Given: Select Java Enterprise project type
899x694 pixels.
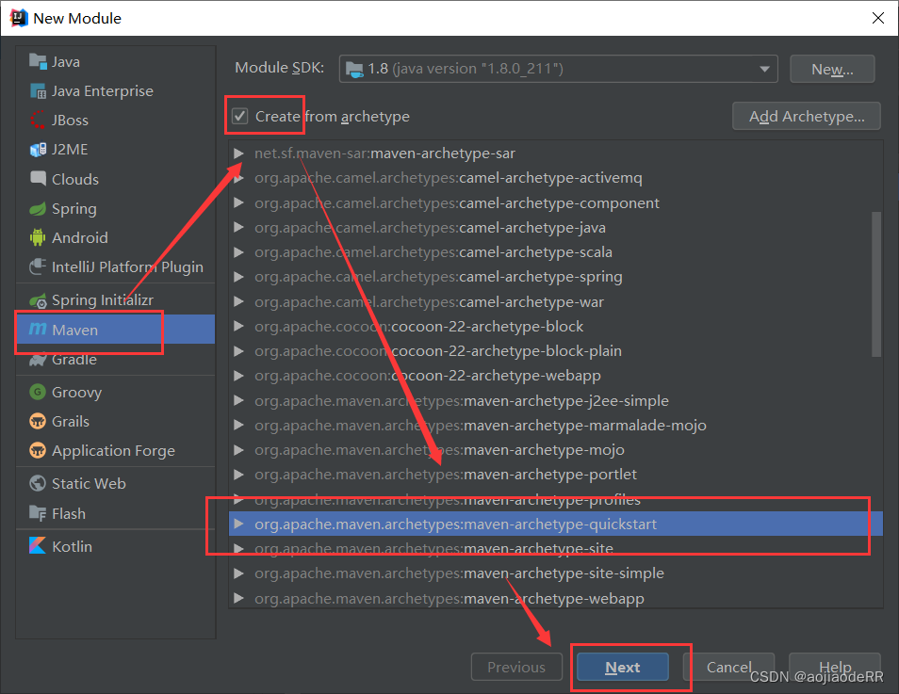Looking at the screenshot, I should (x=115, y=90).
